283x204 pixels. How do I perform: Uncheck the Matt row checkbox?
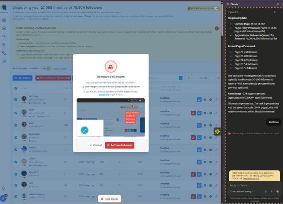coord(16,125)
